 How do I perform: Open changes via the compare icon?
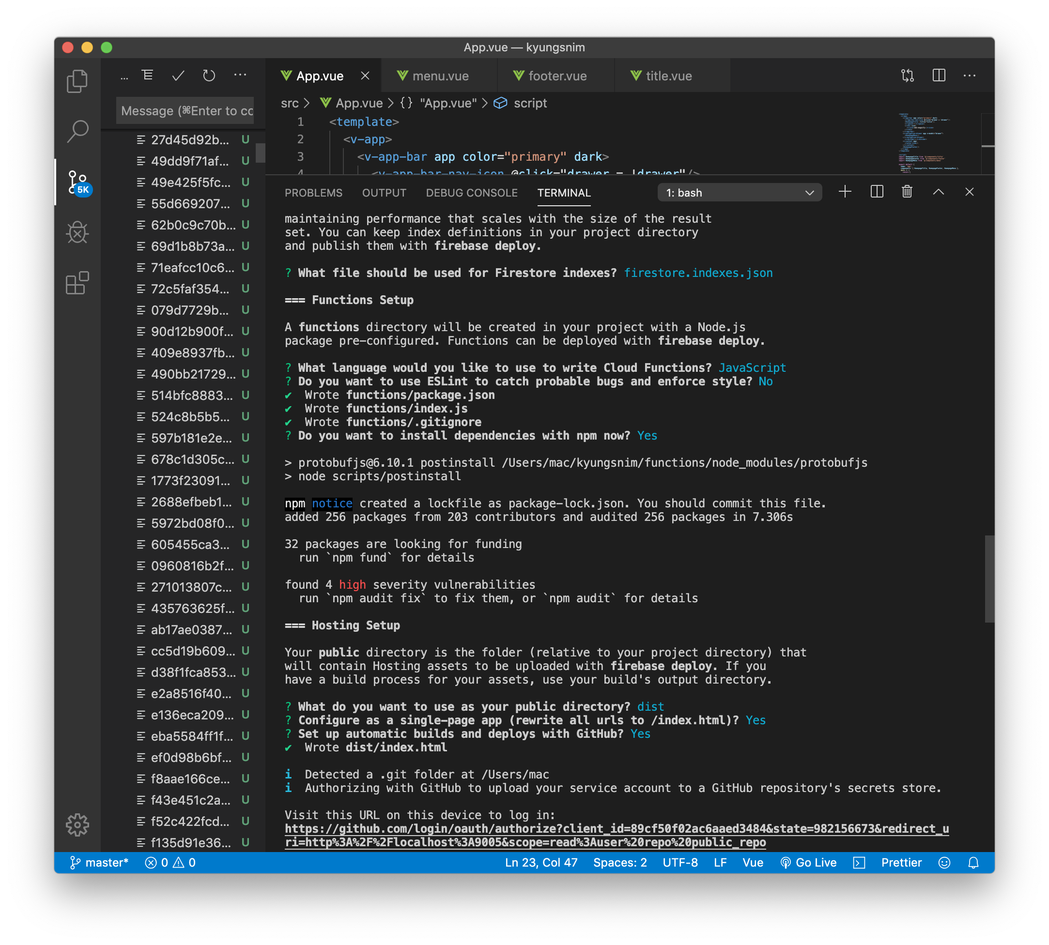907,76
